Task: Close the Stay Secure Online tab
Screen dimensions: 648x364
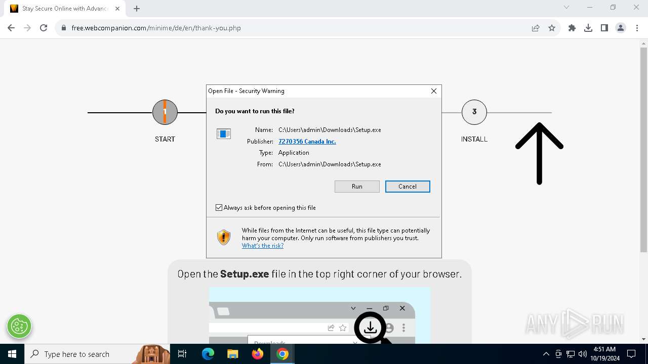Action: click(x=118, y=9)
